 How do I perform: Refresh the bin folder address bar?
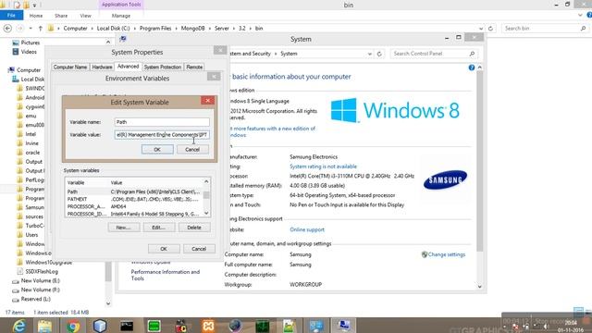click(x=490, y=29)
